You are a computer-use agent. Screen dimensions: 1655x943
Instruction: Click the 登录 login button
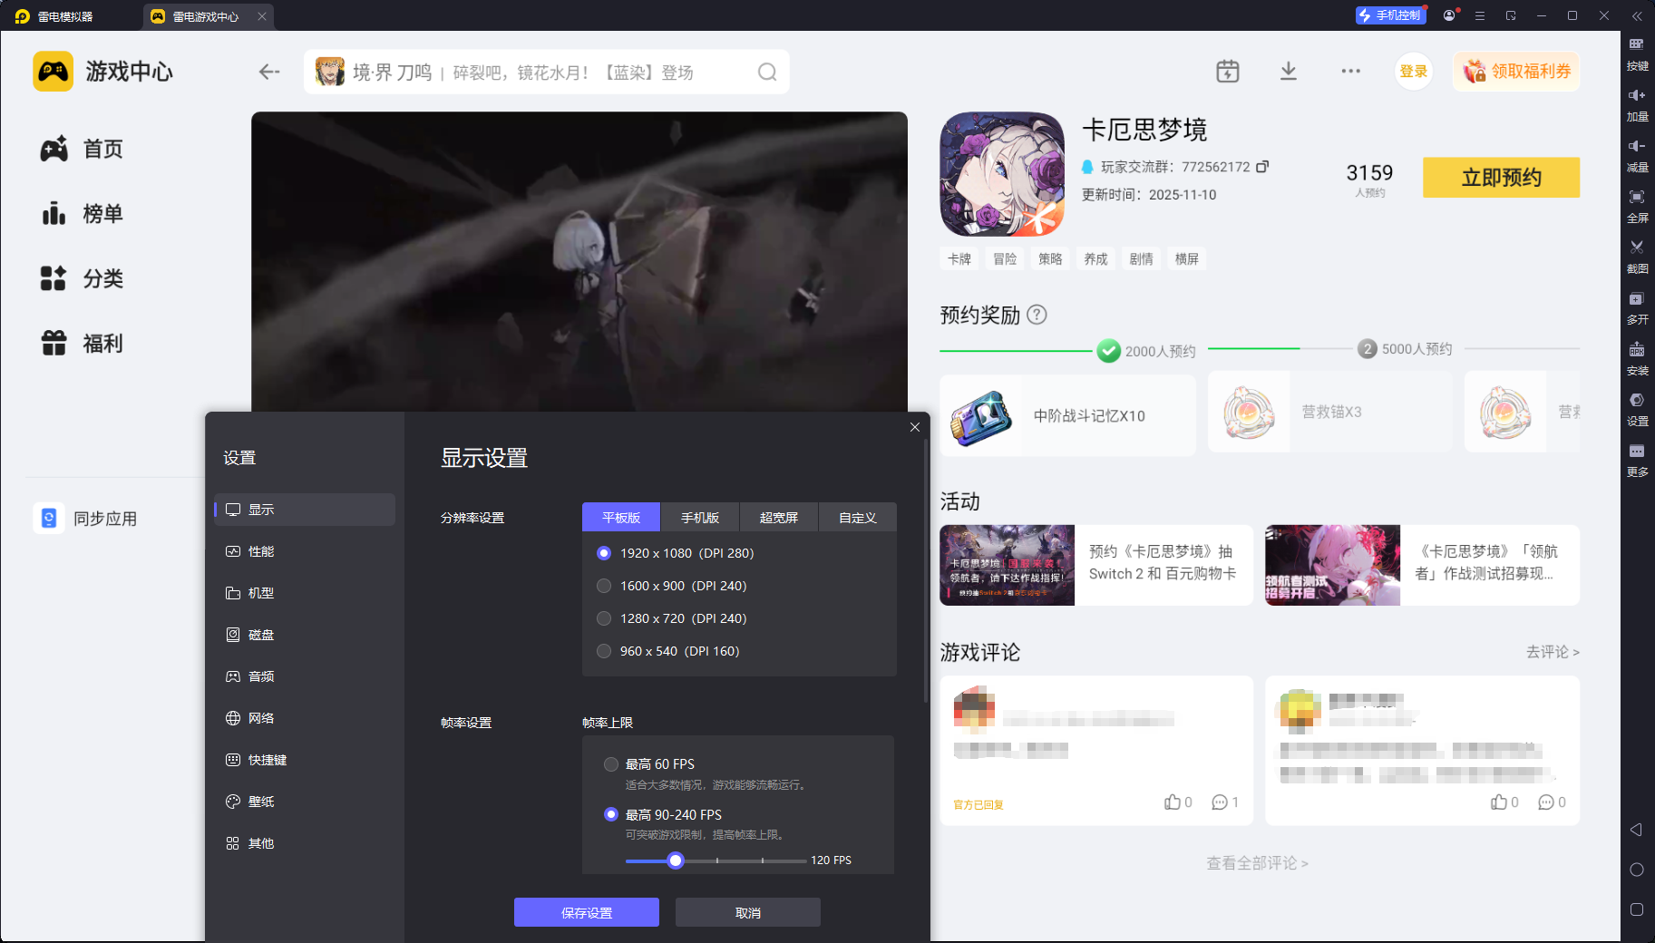pyautogui.click(x=1414, y=72)
